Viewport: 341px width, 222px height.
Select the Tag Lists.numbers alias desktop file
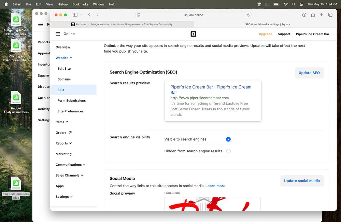[16, 188]
